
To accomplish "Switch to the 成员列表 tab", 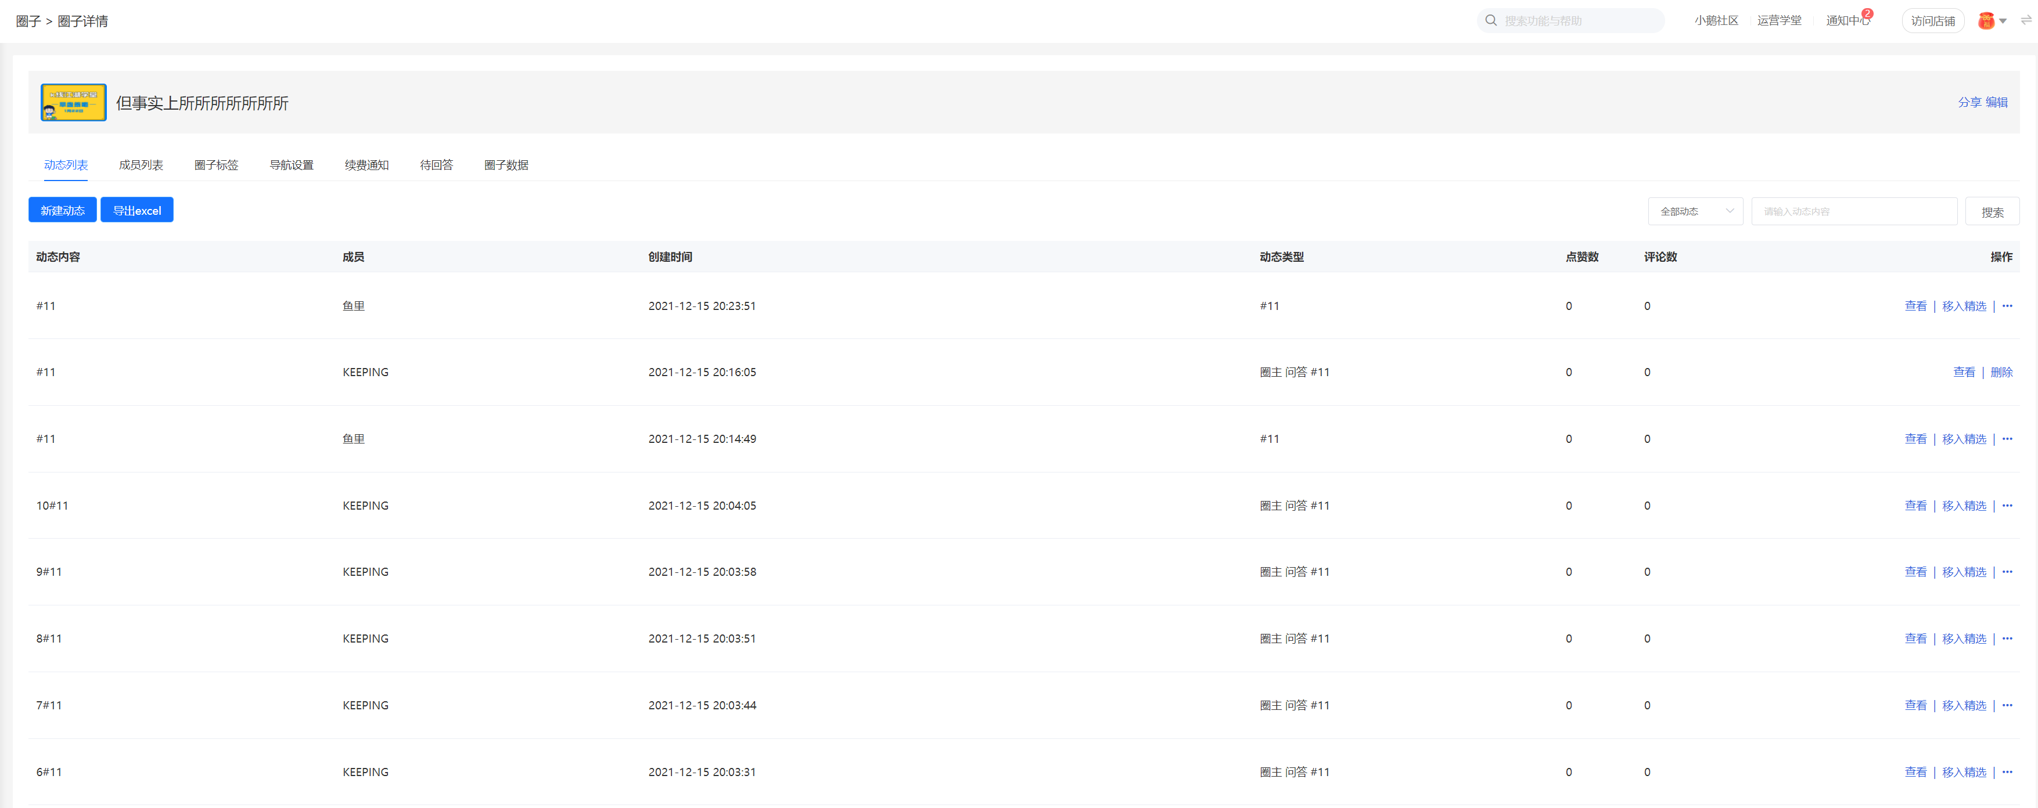I will pyautogui.click(x=141, y=164).
